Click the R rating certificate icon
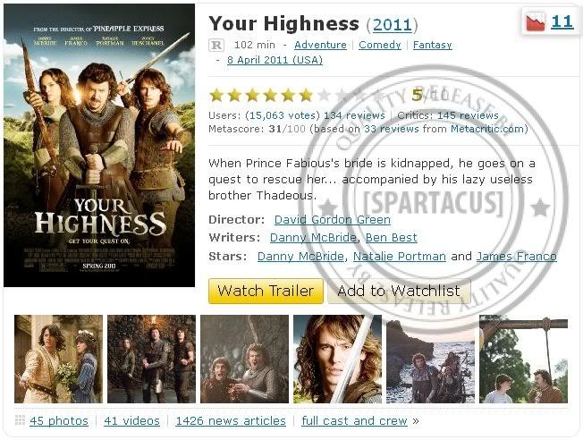Screen dimensions: 583x440 (216, 46)
